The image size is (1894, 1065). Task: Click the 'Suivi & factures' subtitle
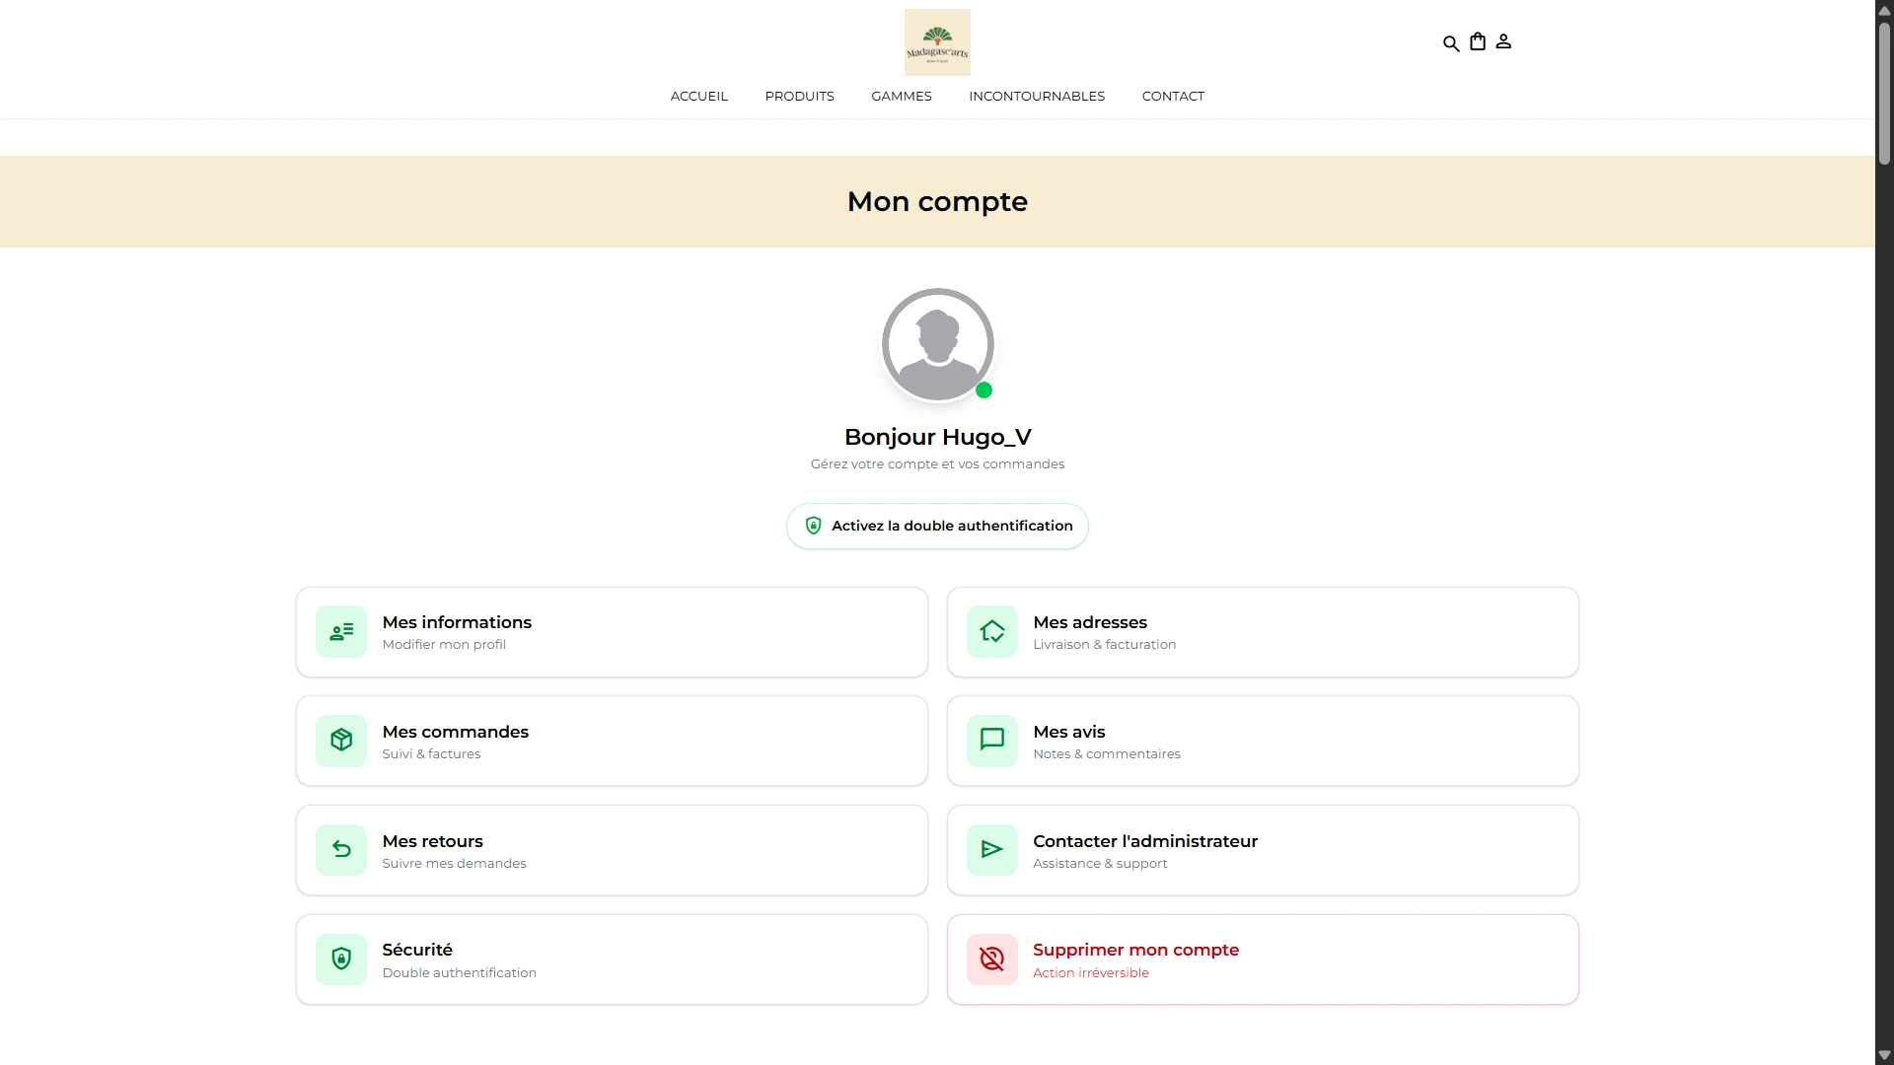pos(431,754)
